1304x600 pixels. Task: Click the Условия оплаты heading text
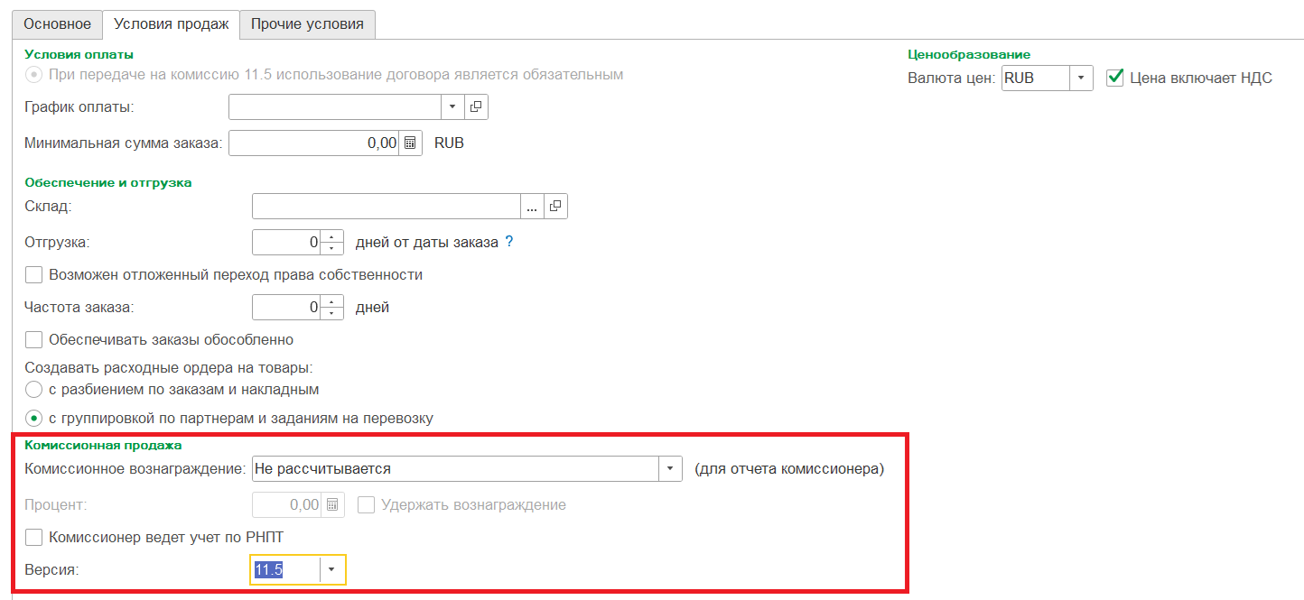tap(79, 54)
